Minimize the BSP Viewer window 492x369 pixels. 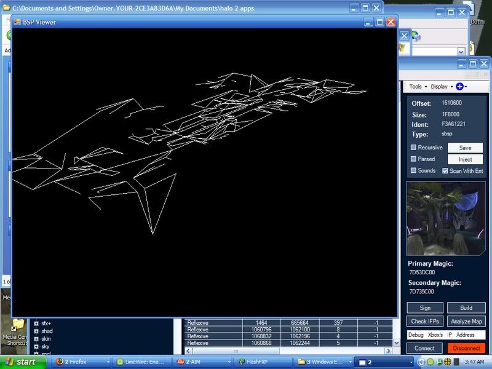pyautogui.click(x=368, y=22)
